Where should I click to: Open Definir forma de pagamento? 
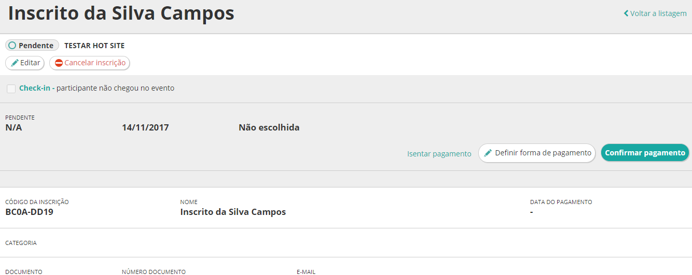pyautogui.click(x=537, y=153)
